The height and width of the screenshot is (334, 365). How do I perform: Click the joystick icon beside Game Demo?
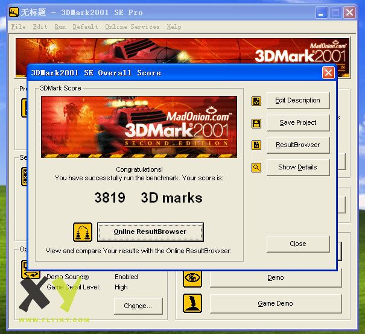point(192,303)
